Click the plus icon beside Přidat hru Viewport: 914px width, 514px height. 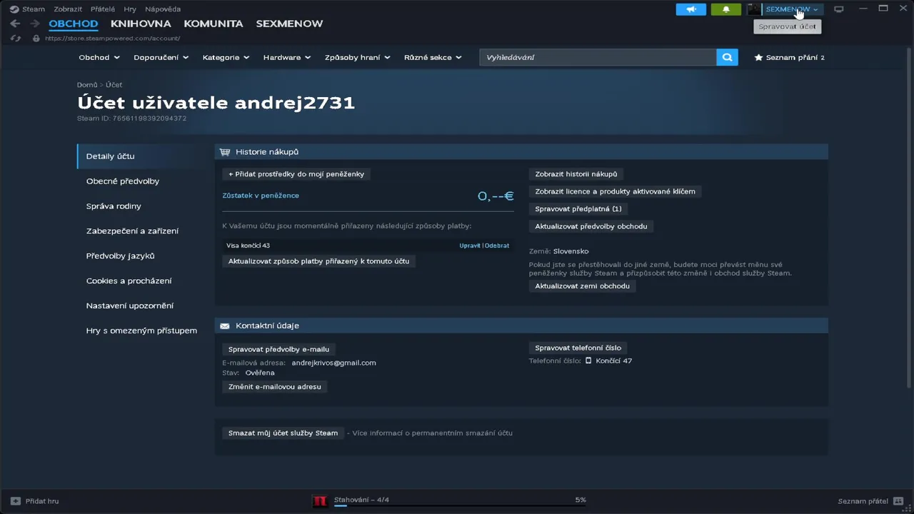(16, 501)
